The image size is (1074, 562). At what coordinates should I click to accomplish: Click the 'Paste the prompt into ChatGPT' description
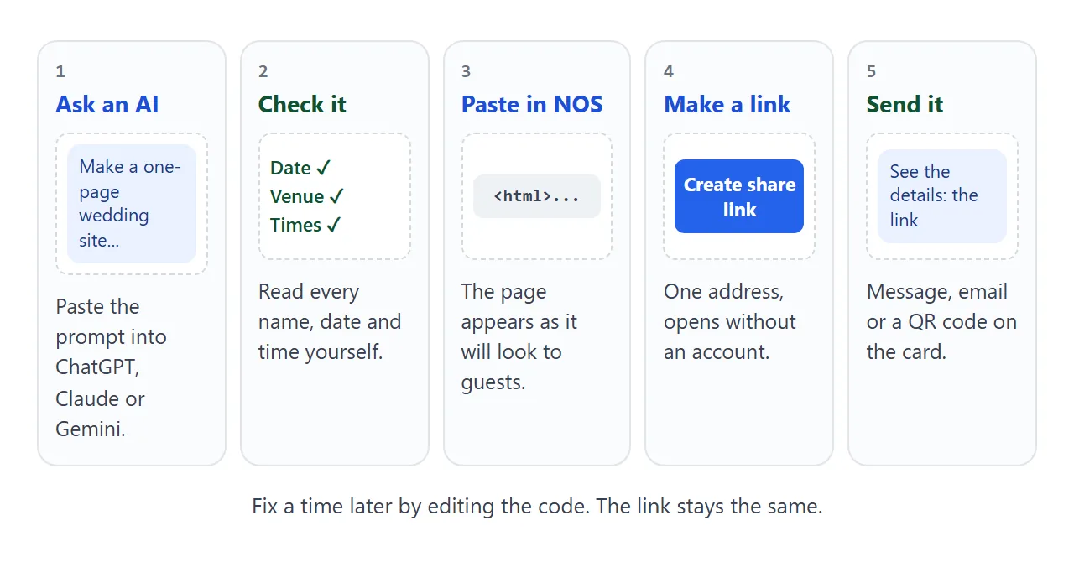(x=112, y=367)
